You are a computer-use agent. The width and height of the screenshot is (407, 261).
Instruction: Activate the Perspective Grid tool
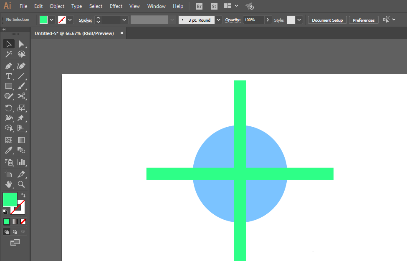21,128
